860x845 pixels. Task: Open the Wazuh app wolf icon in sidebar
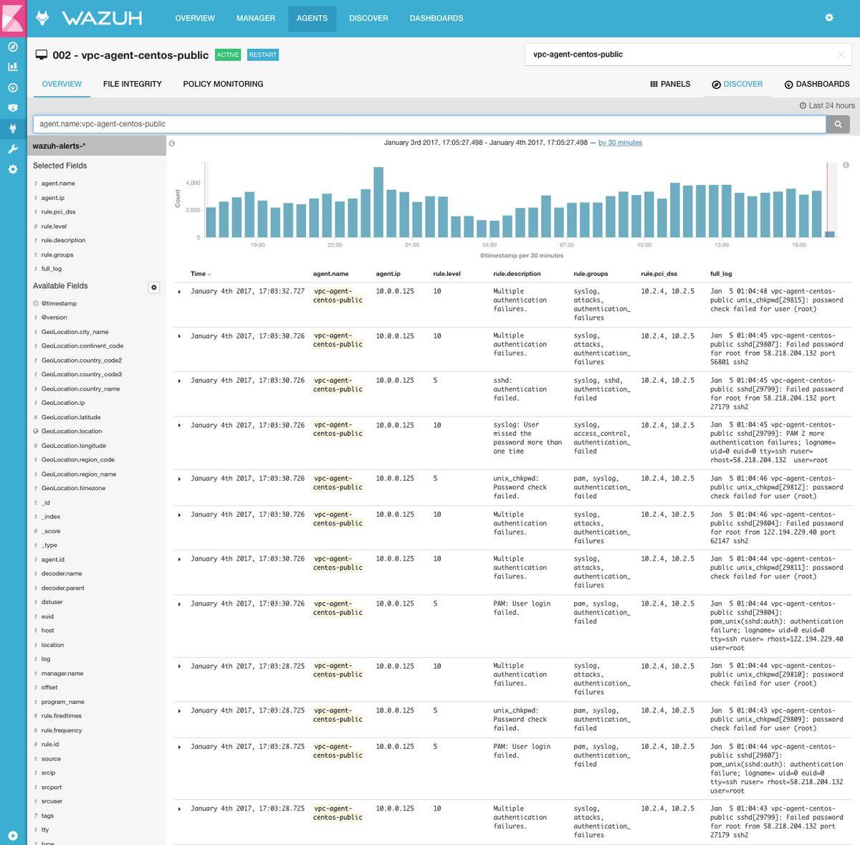(12, 129)
